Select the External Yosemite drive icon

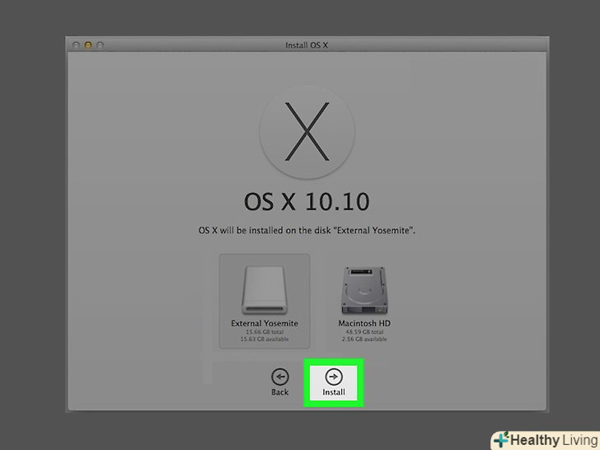point(265,290)
